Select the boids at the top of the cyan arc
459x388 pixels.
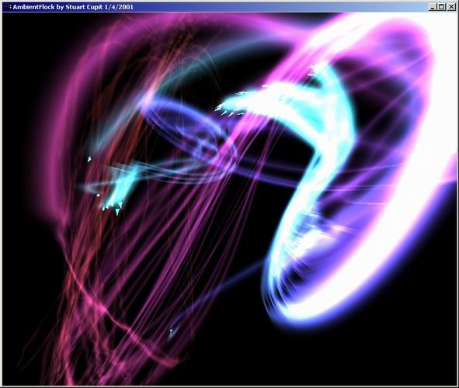click(x=315, y=69)
